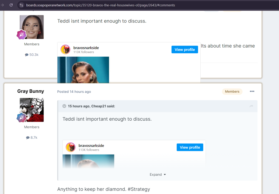Collapse the quote using the circled chevron toggle

click(x=64, y=106)
